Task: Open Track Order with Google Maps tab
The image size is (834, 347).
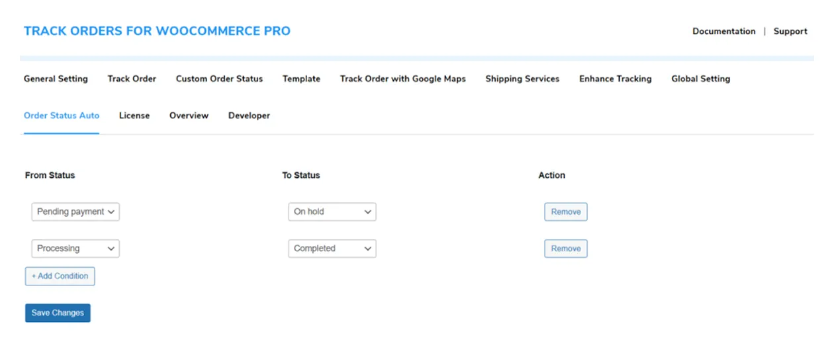Action: 403,79
